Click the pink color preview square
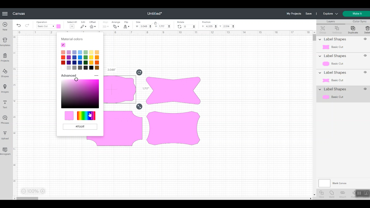 [x=69, y=116]
